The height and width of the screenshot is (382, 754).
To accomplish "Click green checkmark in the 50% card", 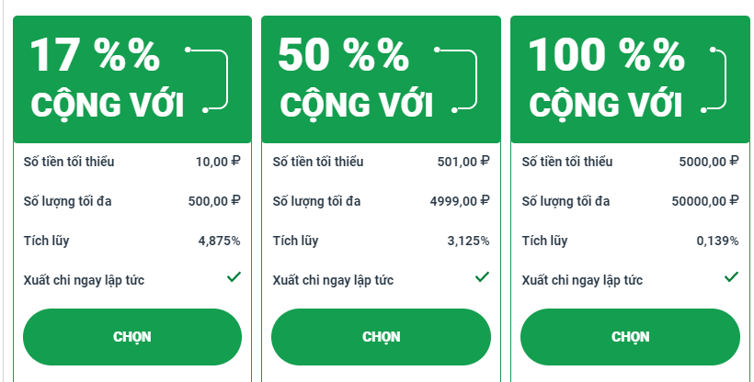I will 482,276.
